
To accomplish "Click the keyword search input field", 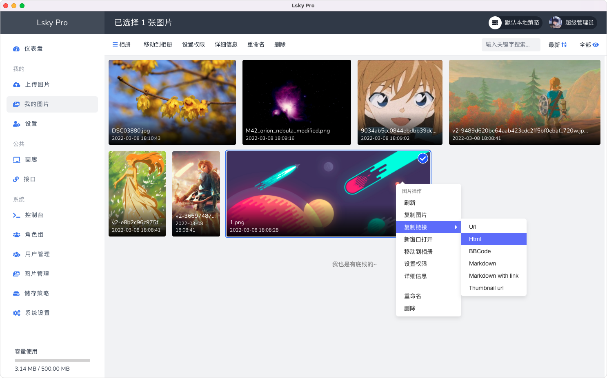I will tap(511, 45).
